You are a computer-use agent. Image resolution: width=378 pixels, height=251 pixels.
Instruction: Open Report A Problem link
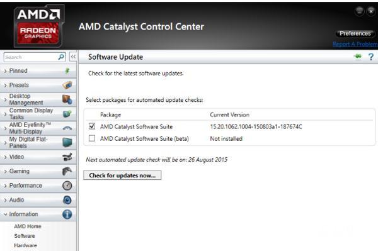pos(355,44)
